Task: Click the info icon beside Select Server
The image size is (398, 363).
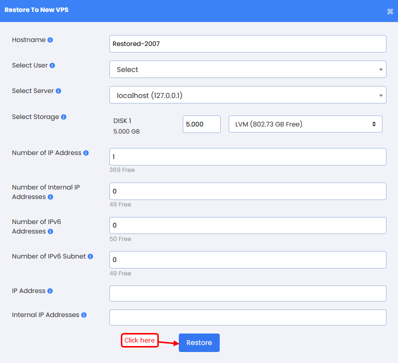Action: tap(58, 91)
